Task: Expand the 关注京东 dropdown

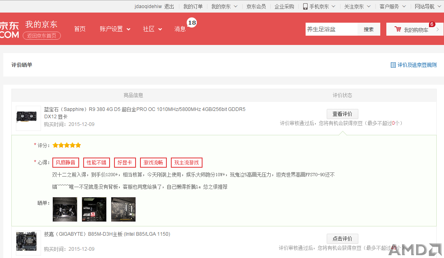Action: click(369, 6)
